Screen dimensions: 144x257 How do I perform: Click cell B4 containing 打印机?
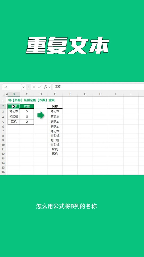coord(14,117)
